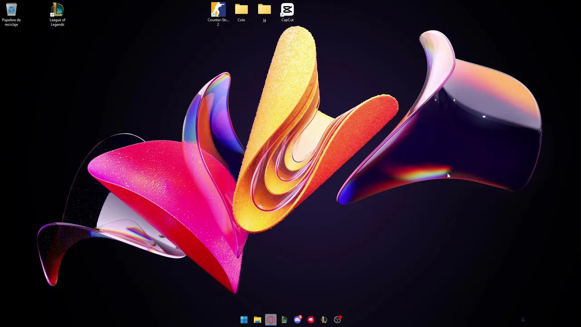Open the red Riot Client taskbar icon
Screen dimensions: 581x327
click(311, 320)
